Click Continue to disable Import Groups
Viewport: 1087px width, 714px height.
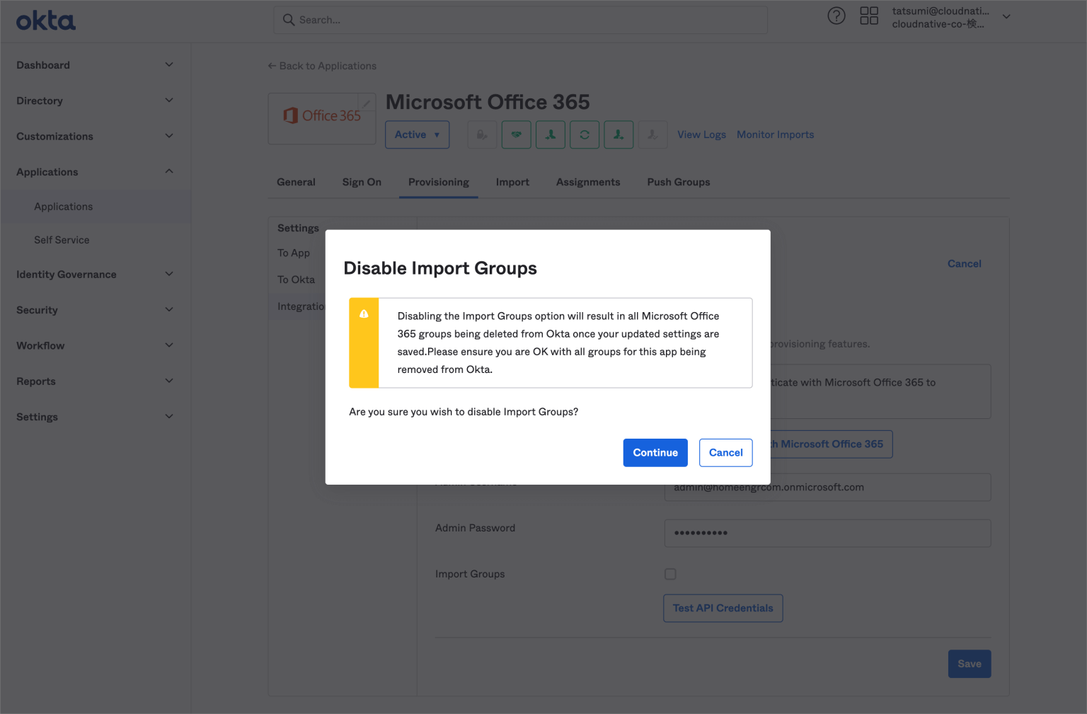(655, 452)
